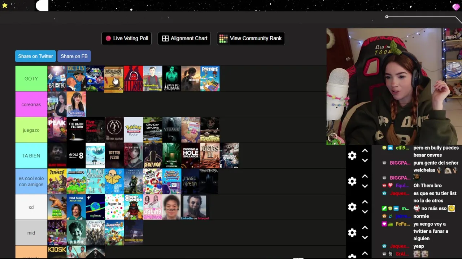The width and height of the screenshot is (462, 259).
Task: Select the Fortnite thumbnail
Action: coord(210,78)
